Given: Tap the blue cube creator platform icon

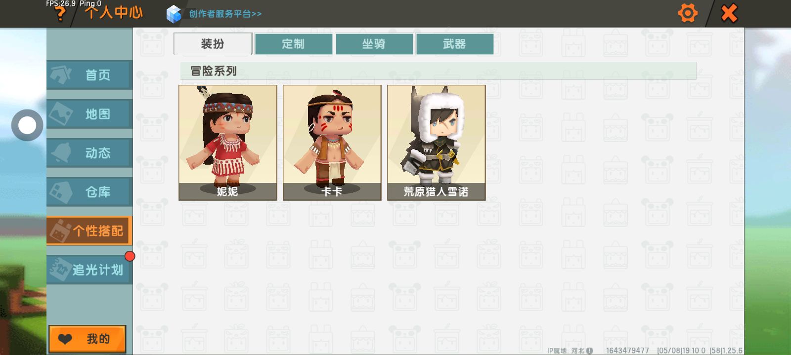Looking at the screenshot, I should [x=174, y=14].
